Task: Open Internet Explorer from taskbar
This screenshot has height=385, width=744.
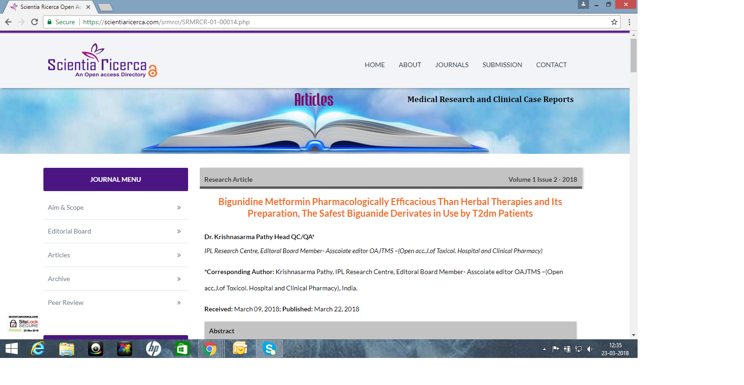Action: [38, 349]
